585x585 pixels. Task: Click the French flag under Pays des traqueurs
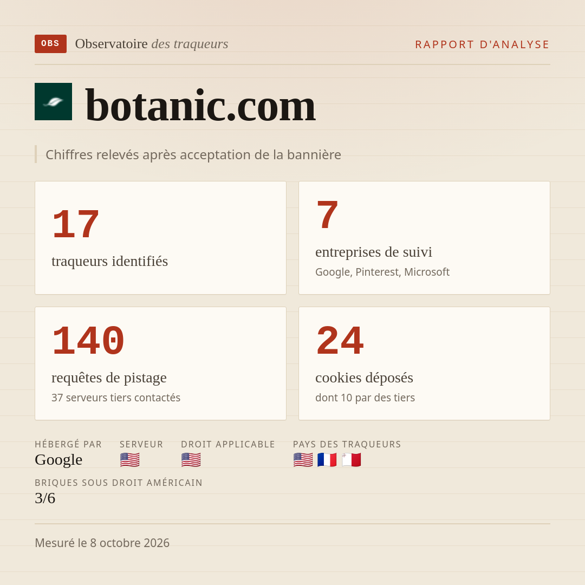coord(327,460)
